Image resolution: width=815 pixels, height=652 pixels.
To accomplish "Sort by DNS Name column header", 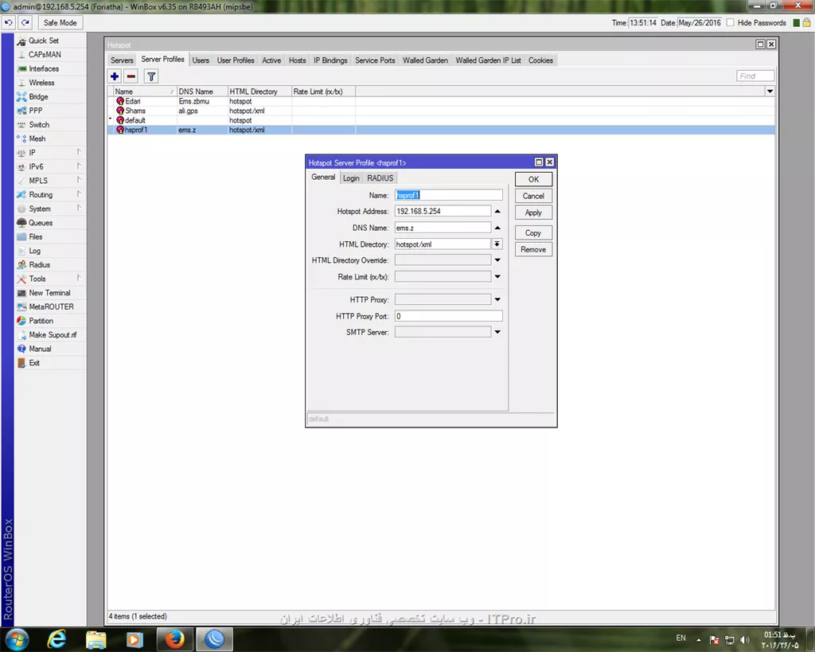I will tap(201, 92).
